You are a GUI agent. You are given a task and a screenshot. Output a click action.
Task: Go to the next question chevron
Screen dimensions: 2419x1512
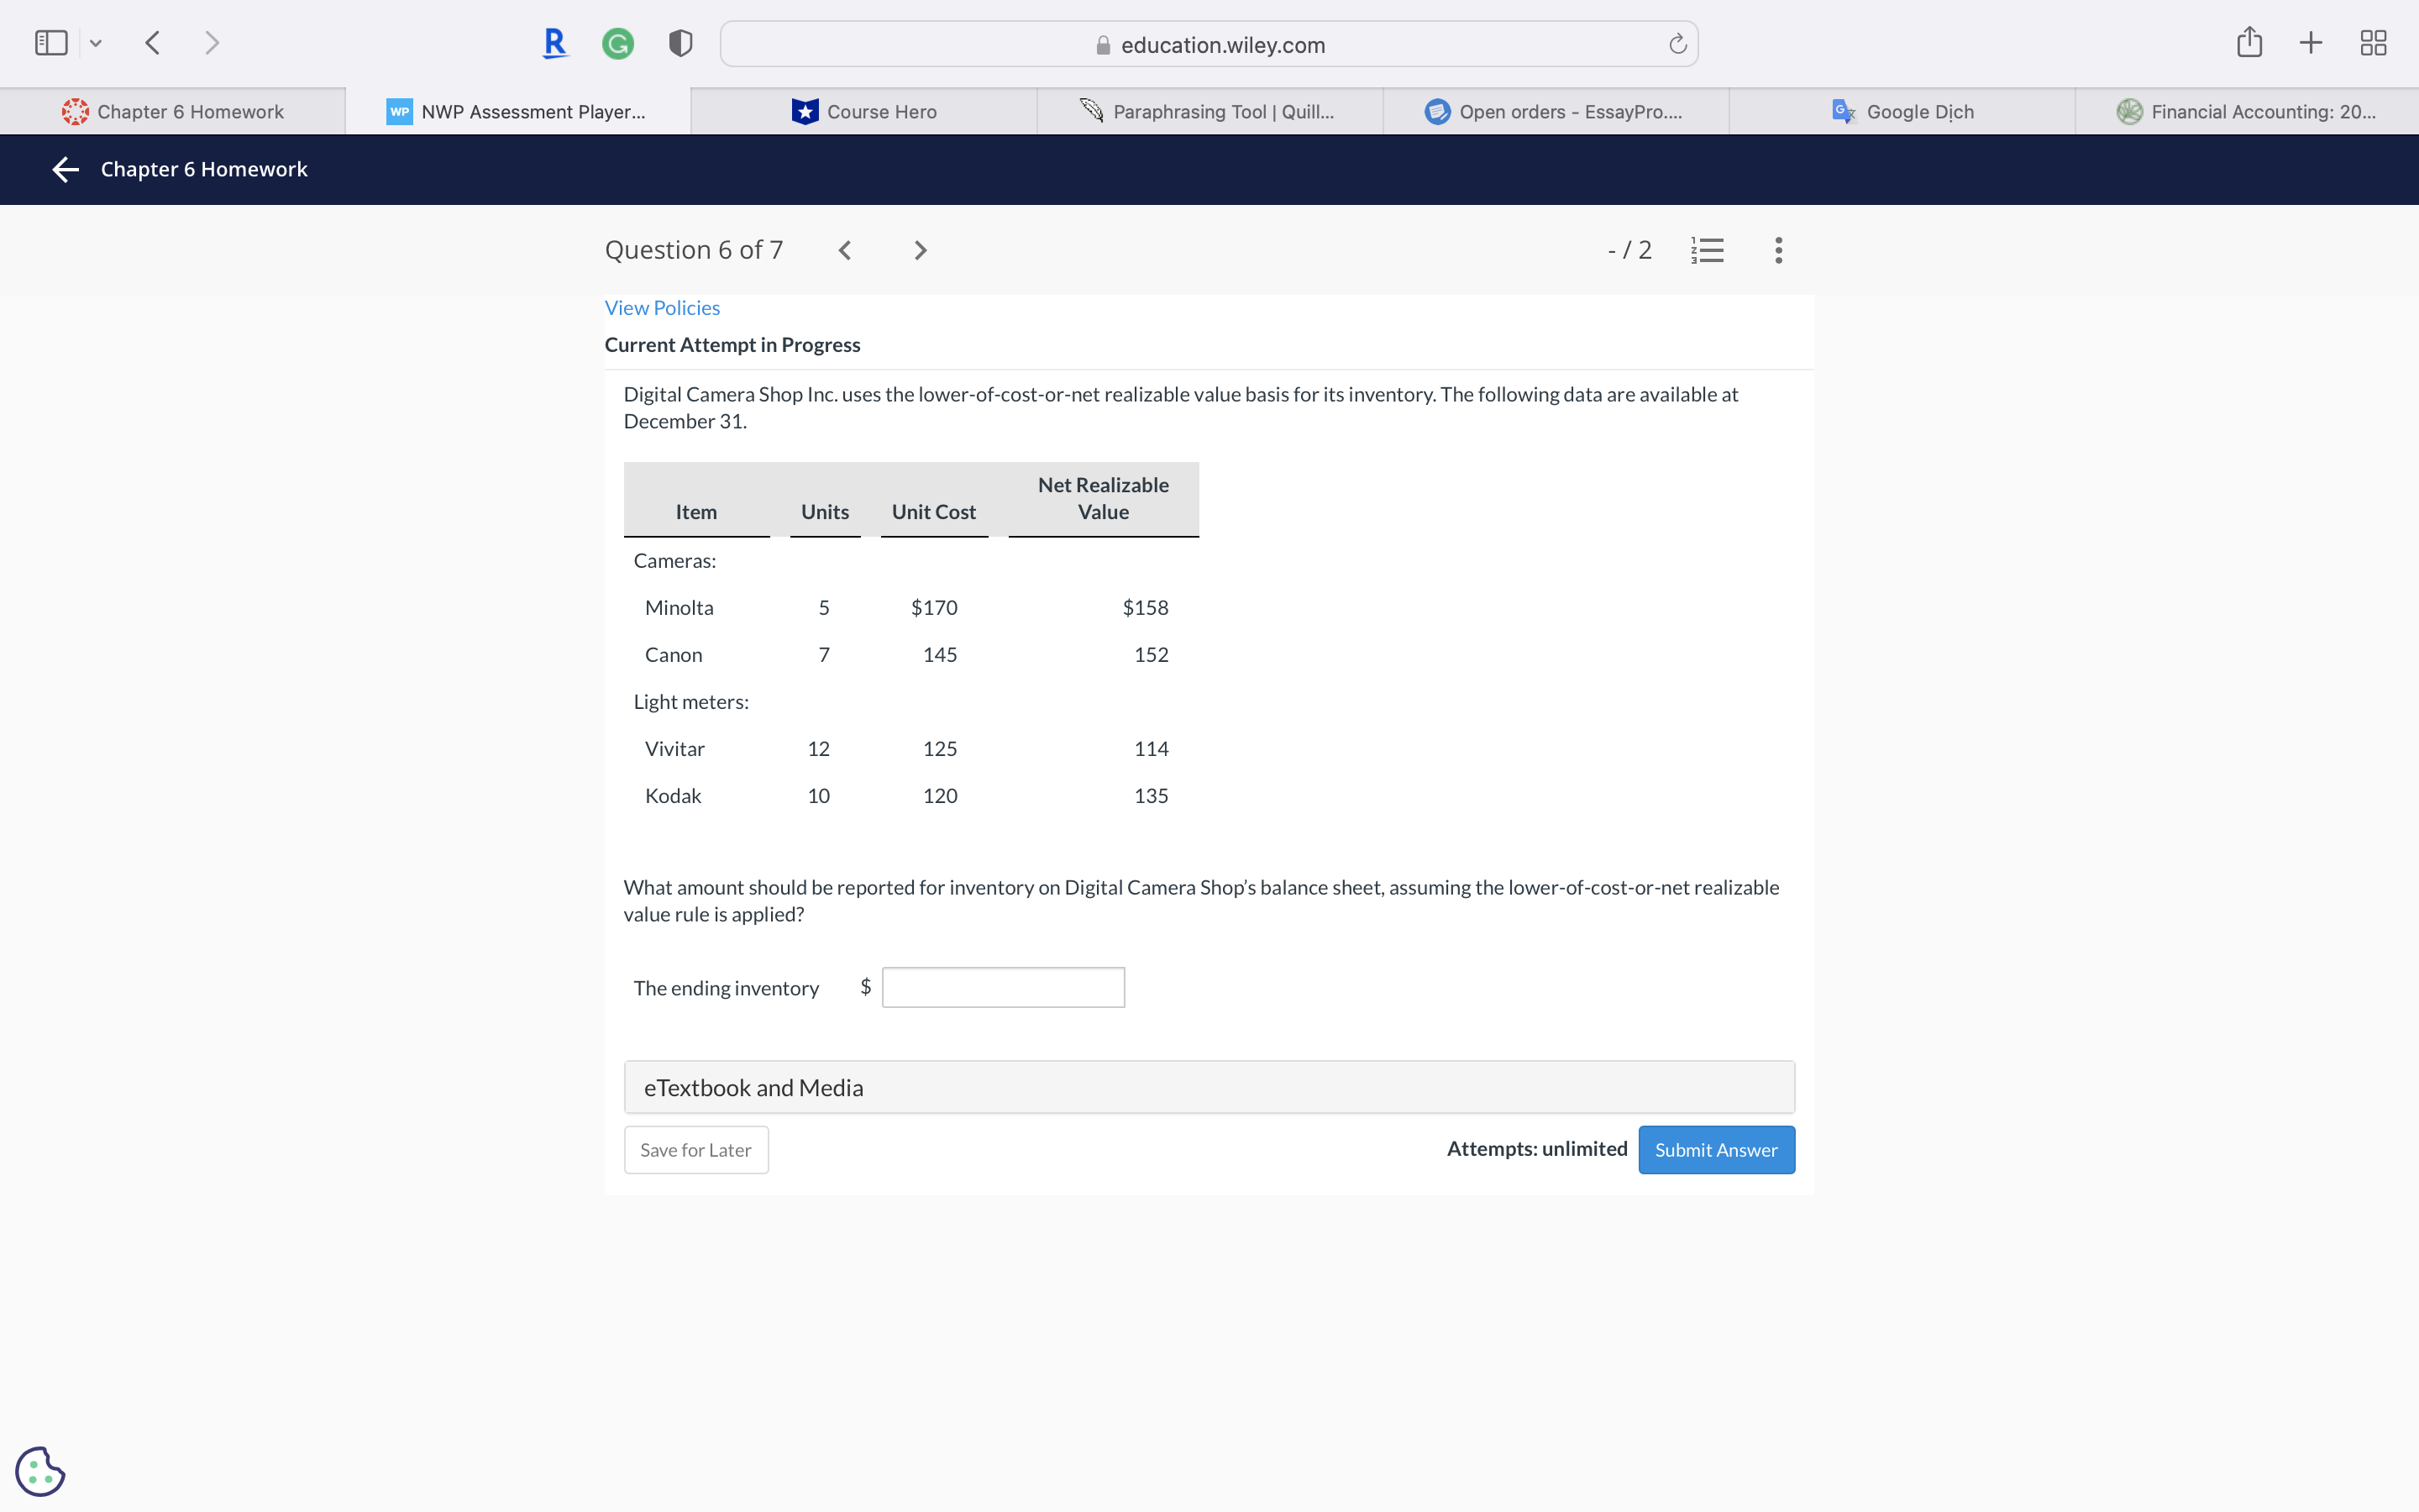[921, 250]
